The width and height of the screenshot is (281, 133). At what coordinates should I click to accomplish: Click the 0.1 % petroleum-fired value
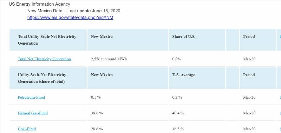coord(96,97)
